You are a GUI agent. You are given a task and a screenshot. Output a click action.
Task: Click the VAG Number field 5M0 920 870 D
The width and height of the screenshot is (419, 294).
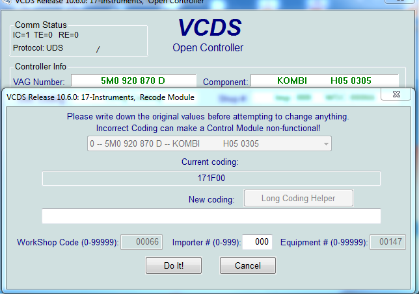[x=133, y=80]
